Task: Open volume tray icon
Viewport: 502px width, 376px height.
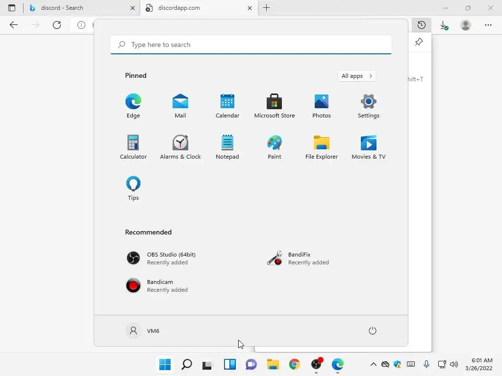Action: click(x=454, y=364)
